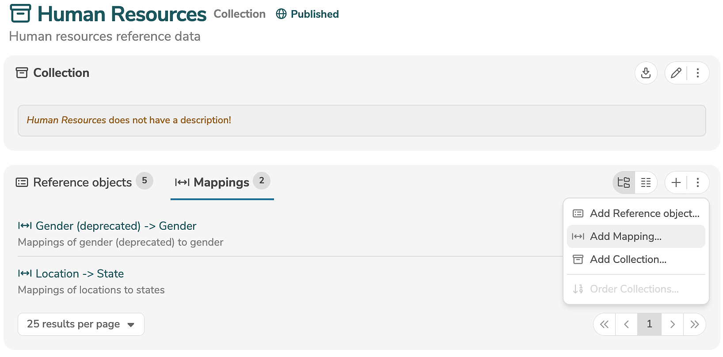
Task: Switch to tree view layout
Action: tap(624, 182)
